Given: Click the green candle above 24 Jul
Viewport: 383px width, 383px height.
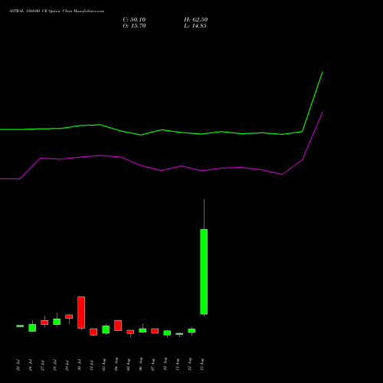Looking at the screenshot, I should (x=32, y=328).
